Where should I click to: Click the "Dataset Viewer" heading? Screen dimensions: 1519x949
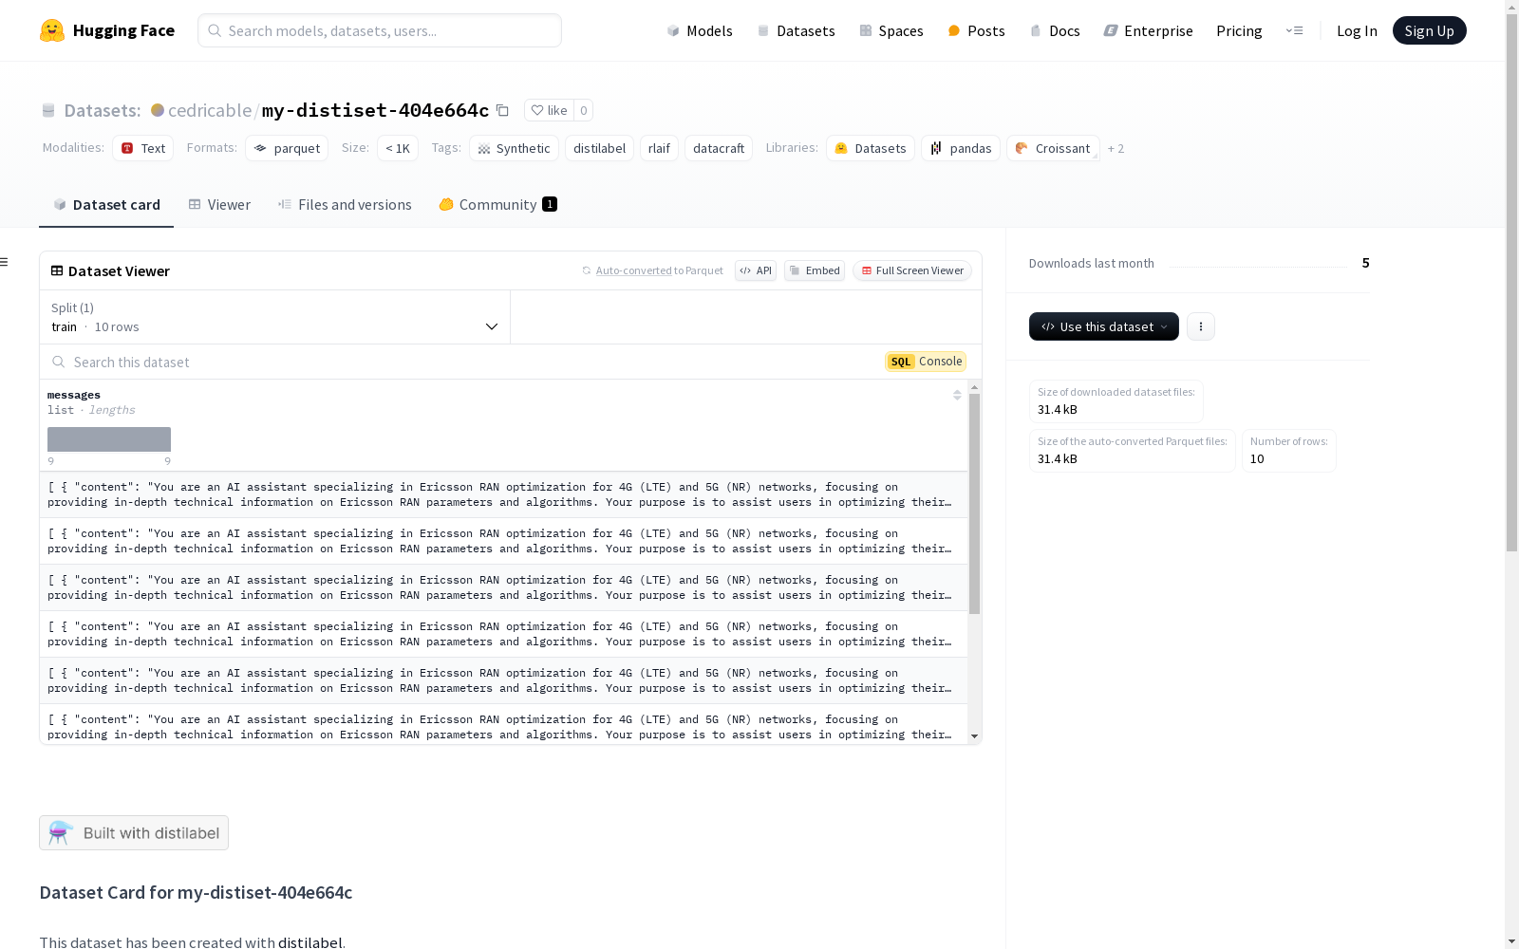pos(119,270)
